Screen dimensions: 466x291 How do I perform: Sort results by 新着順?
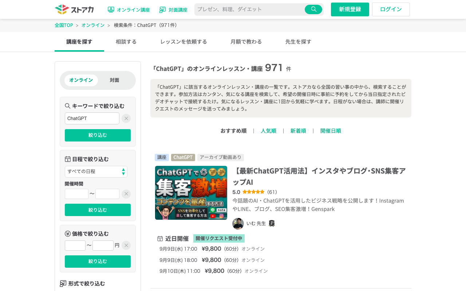298,131
